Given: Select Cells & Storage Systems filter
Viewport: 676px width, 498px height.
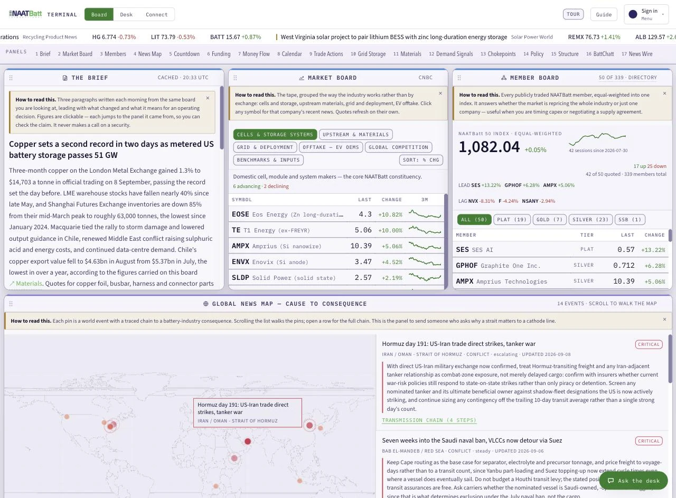Looking at the screenshot, I should tap(275, 135).
